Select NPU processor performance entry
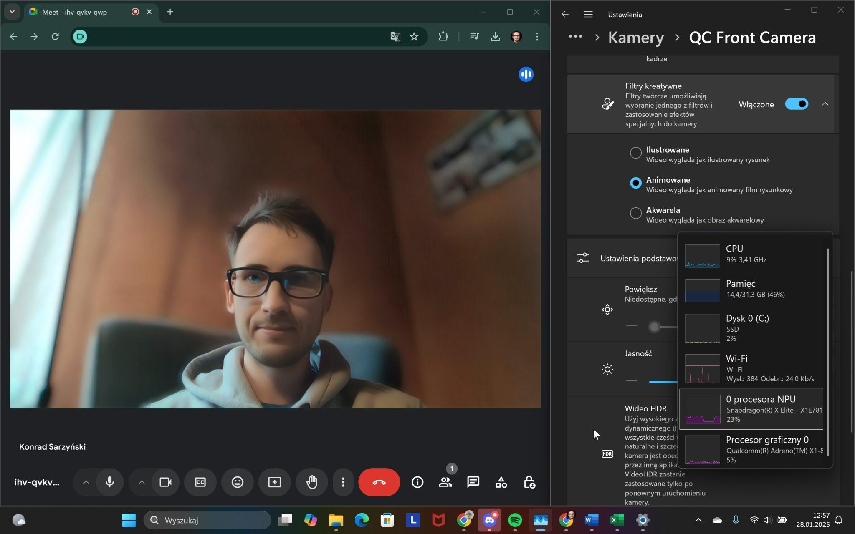855x534 pixels. [x=751, y=409]
